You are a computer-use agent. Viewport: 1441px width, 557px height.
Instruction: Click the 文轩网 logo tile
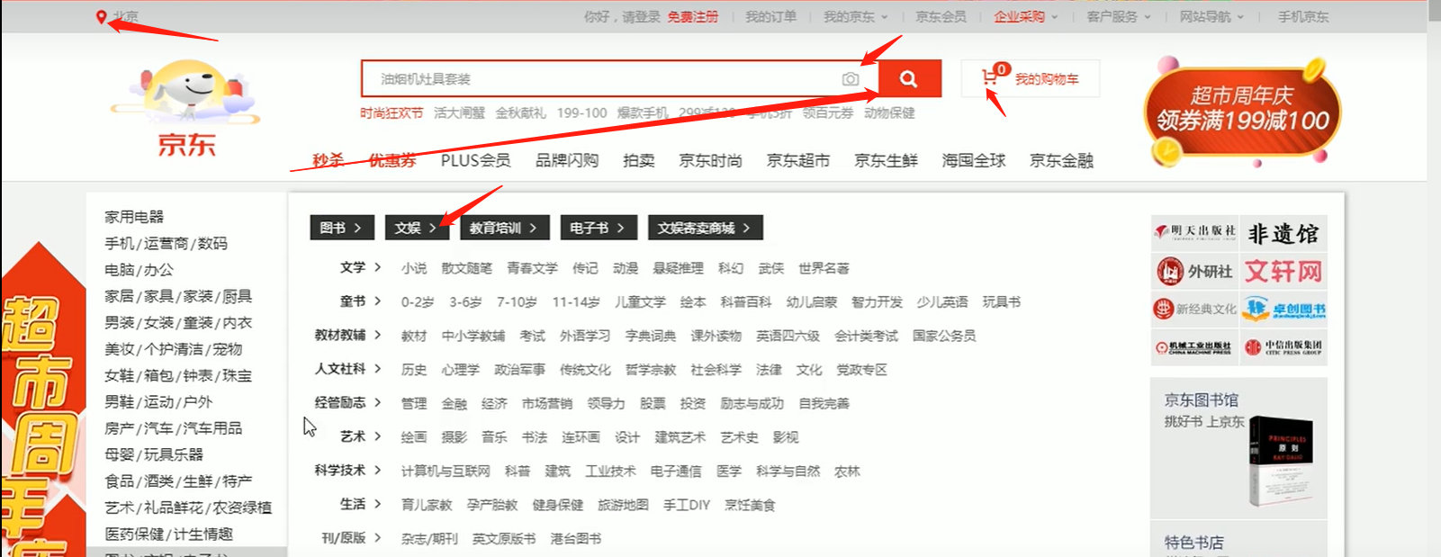[x=1283, y=271]
